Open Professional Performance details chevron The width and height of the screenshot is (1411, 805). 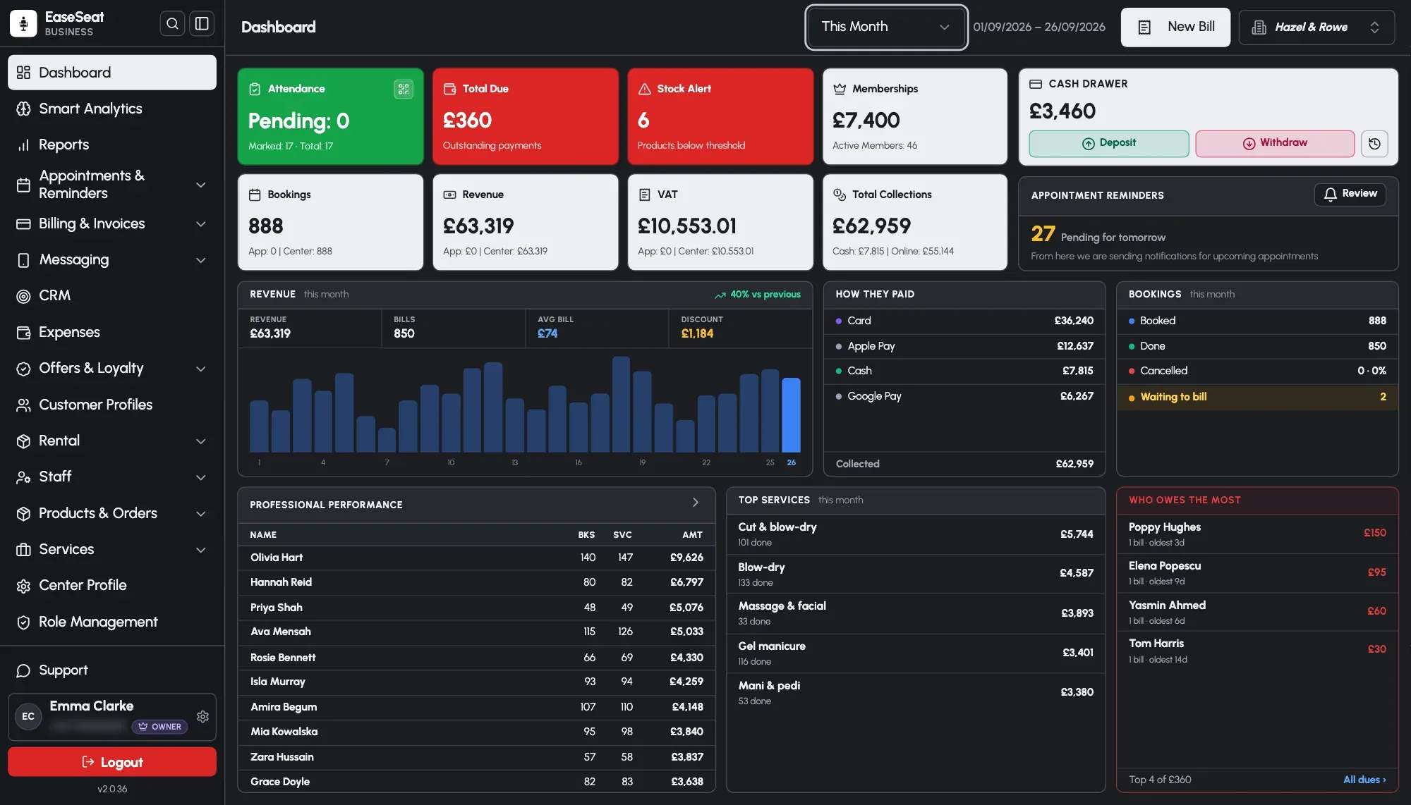[x=695, y=503]
